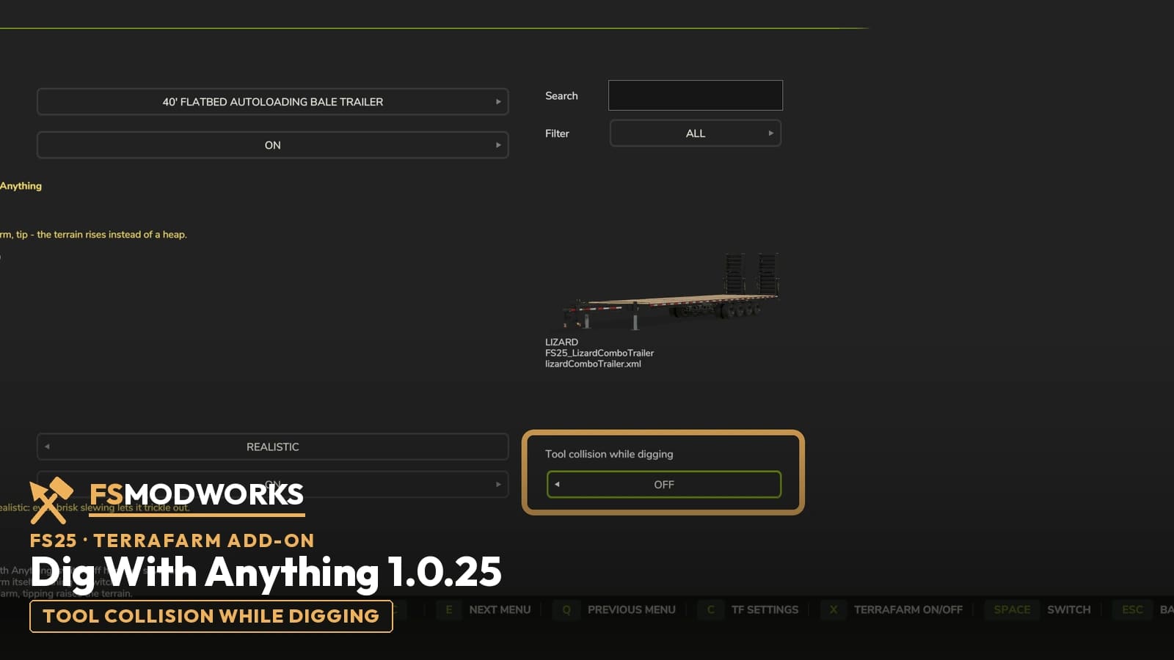Screen dimensions: 1174x660
Task: Click the Search label
Action: tap(561, 96)
